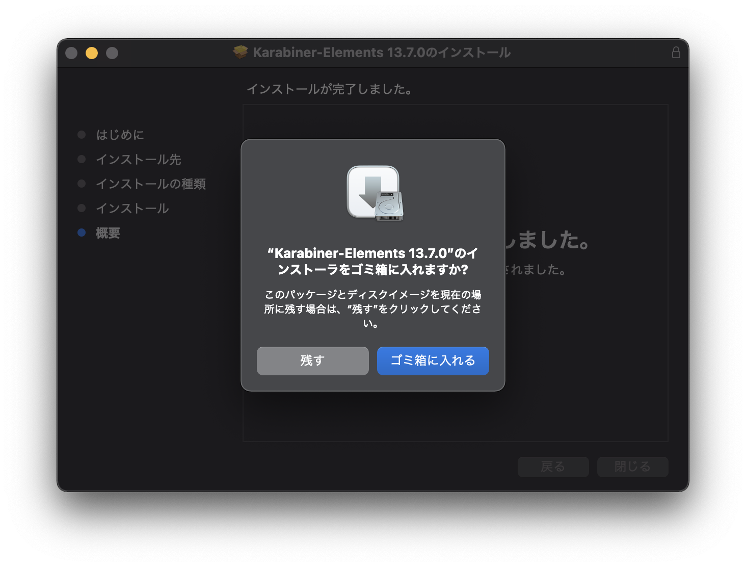Click the インストールが完了しました heading text
The width and height of the screenshot is (746, 567).
pyautogui.click(x=330, y=89)
